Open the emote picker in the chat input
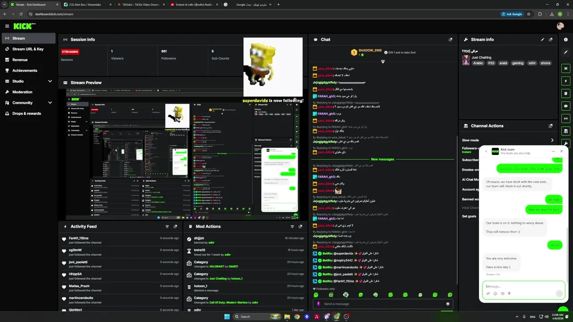573x322 pixels. point(448,304)
